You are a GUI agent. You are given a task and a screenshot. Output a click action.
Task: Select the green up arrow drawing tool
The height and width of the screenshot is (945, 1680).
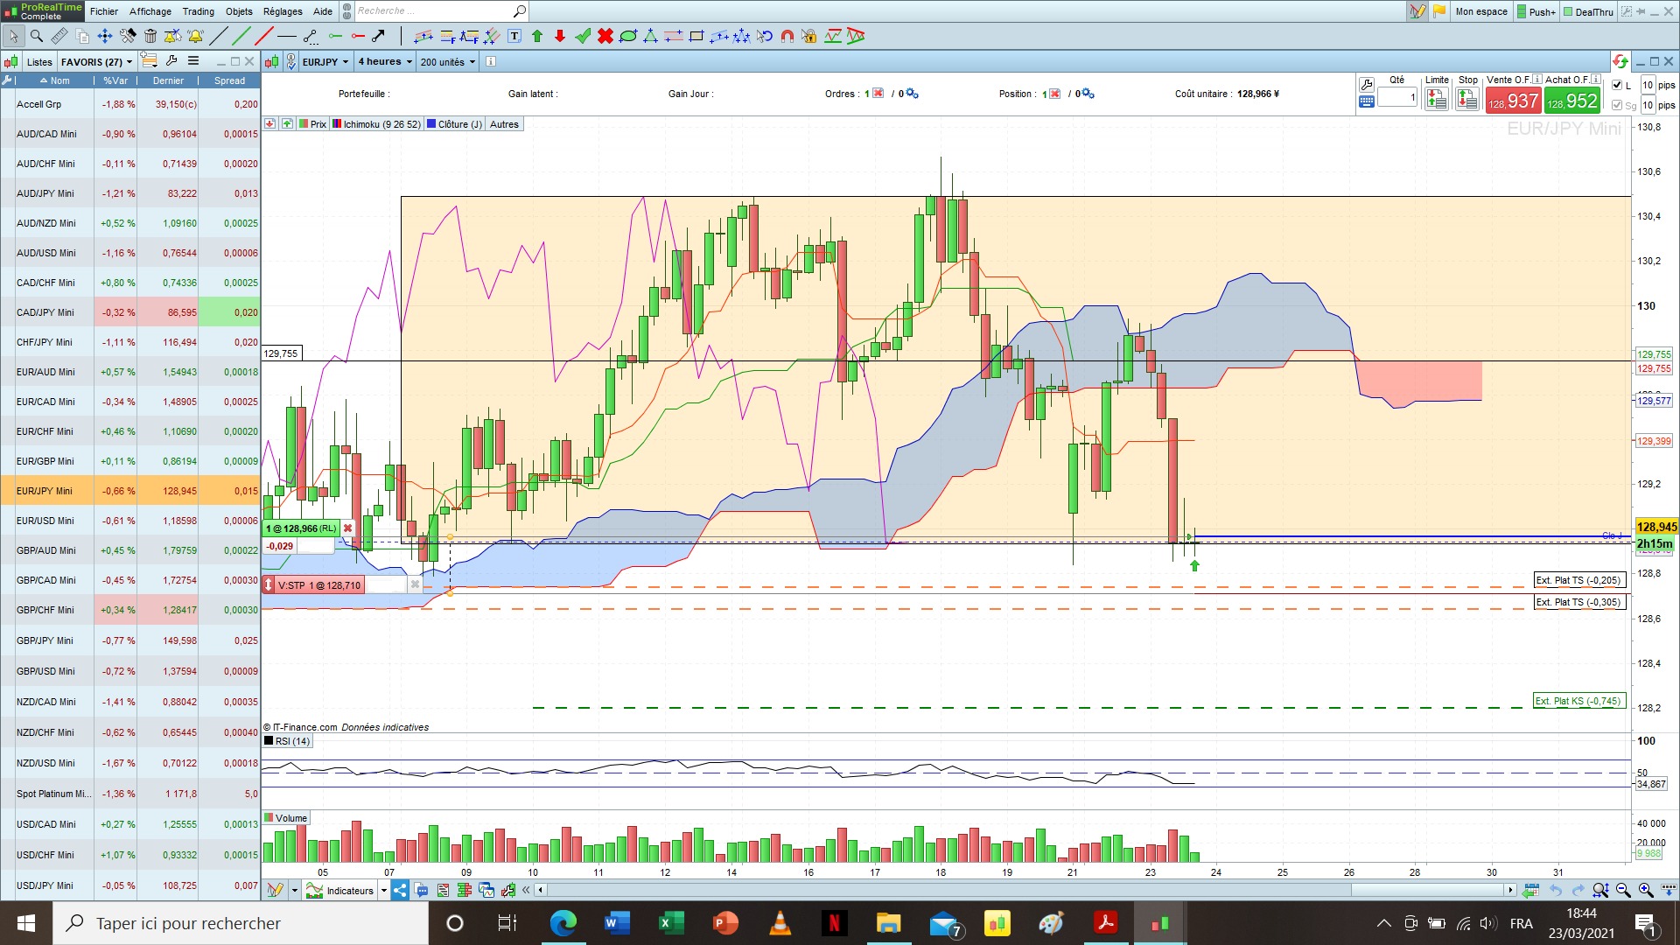pos(537,36)
